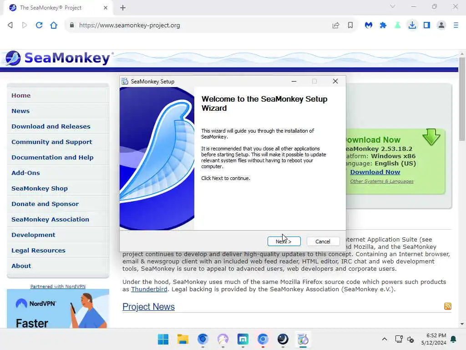This screenshot has width=466, height=350.
Task: Open SeaMonkey Shop sidebar link
Action: point(40,188)
